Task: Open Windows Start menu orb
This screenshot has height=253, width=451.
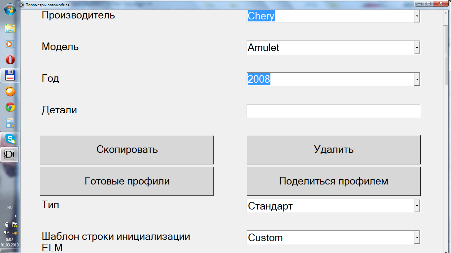Action: coord(10,9)
